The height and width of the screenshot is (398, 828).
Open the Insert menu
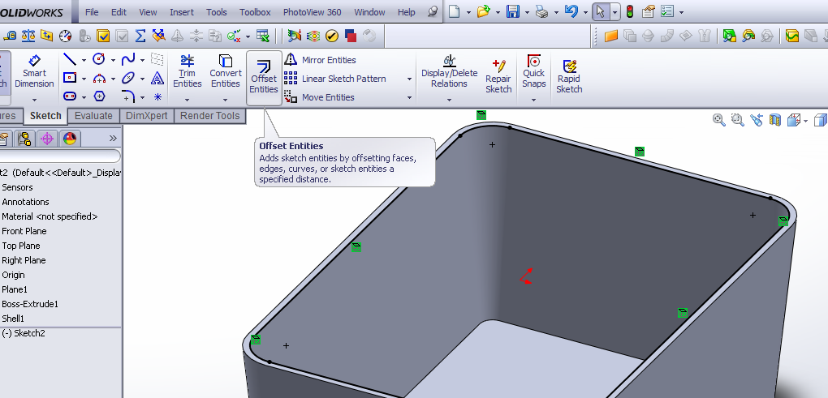pos(182,12)
